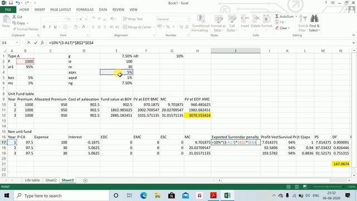Open the Mail app from the taskbar

[186, 195]
